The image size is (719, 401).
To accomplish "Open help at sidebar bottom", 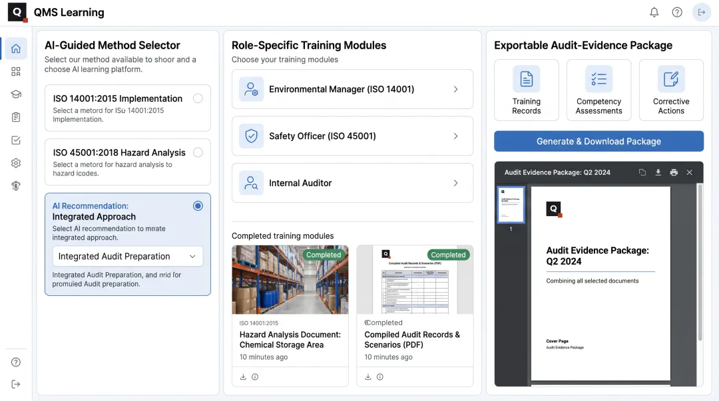I will click(16, 362).
